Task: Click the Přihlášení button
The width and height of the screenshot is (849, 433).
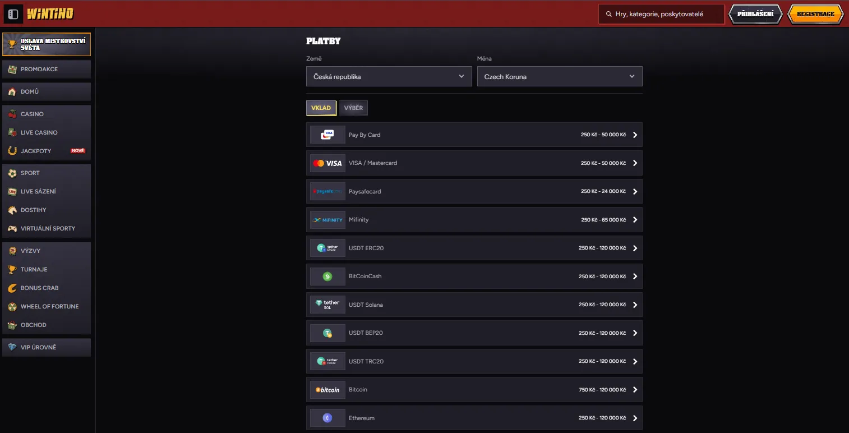Action: [755, 14]
